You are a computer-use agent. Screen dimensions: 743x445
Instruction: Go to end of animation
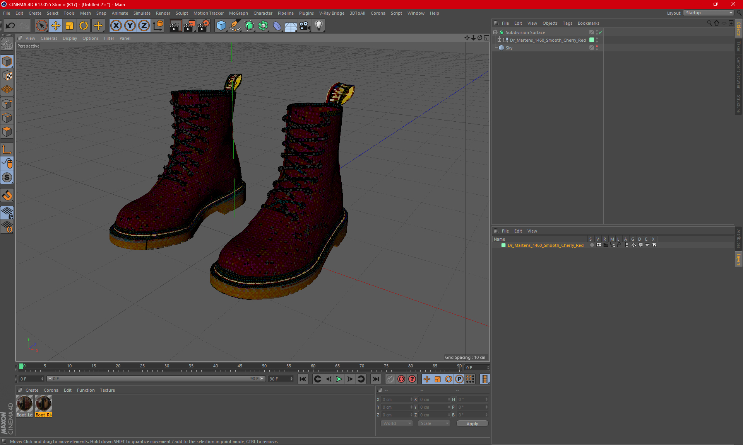pos(375,379)
